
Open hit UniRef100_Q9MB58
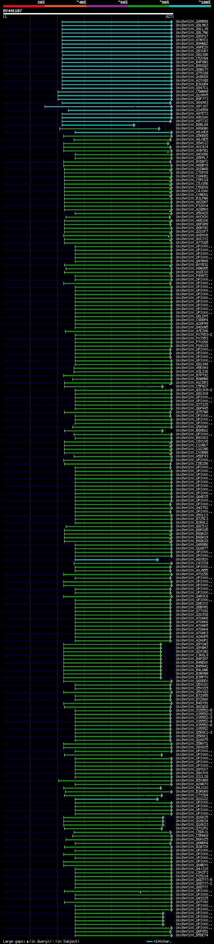pos(192,22)
